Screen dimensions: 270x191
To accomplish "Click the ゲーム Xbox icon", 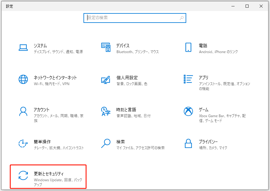I will [x=188, y=111].
